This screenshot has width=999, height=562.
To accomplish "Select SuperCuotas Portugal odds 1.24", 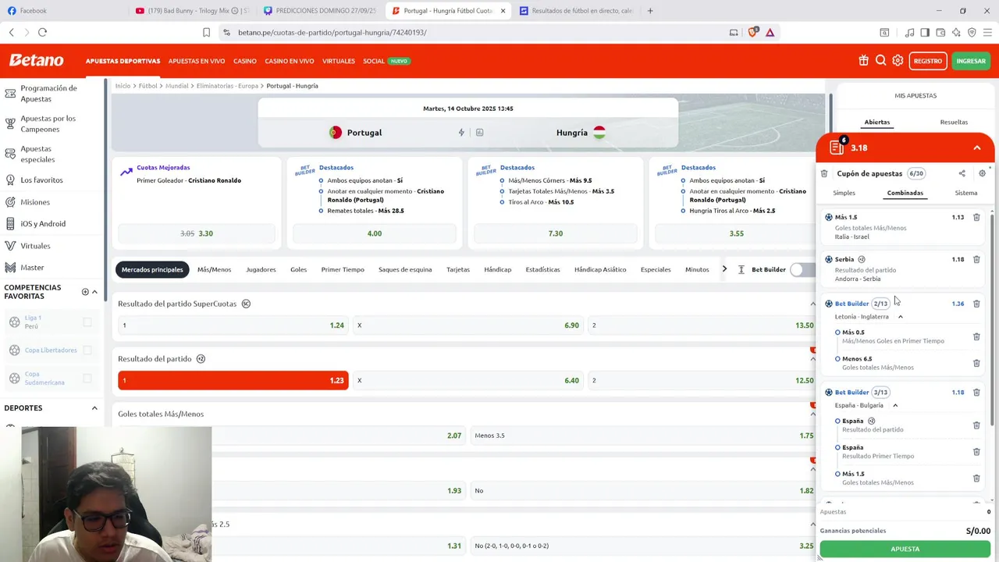I will pyautogui.click(x=233, y=325).
